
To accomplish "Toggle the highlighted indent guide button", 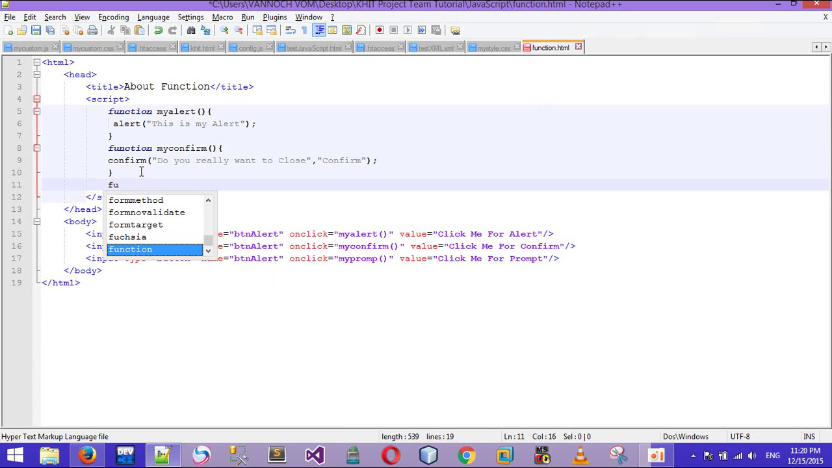I will (x=318, y=30).
